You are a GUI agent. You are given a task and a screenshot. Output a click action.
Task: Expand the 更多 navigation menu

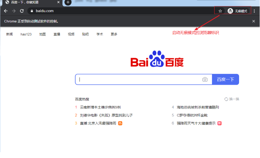tap(114, 34)
